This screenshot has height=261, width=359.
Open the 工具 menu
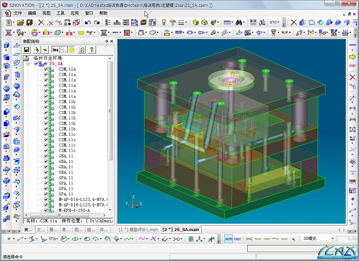point(60,13)
